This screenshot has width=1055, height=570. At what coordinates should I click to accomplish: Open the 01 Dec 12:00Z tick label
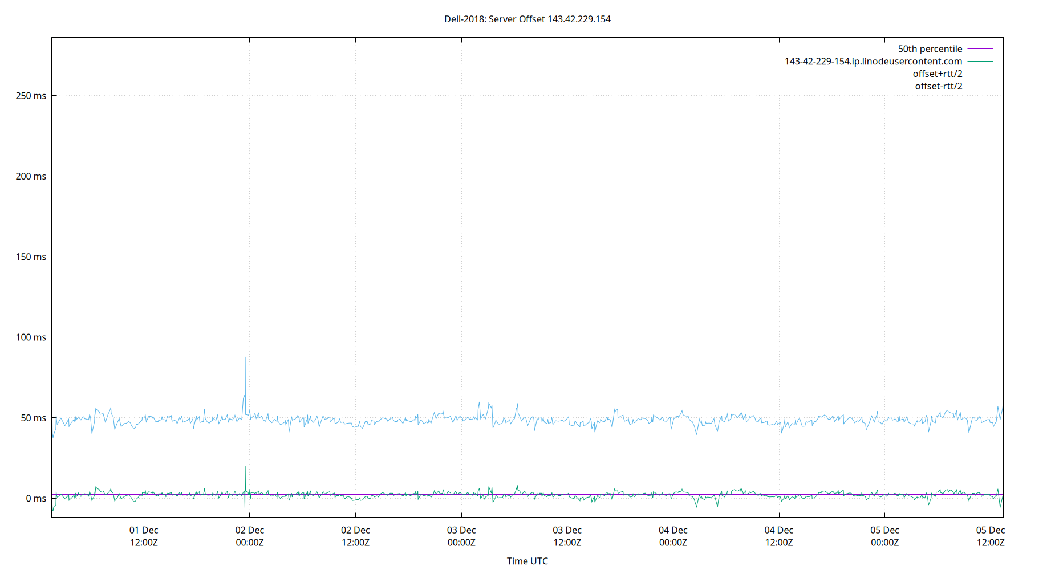tap(144, 536)
